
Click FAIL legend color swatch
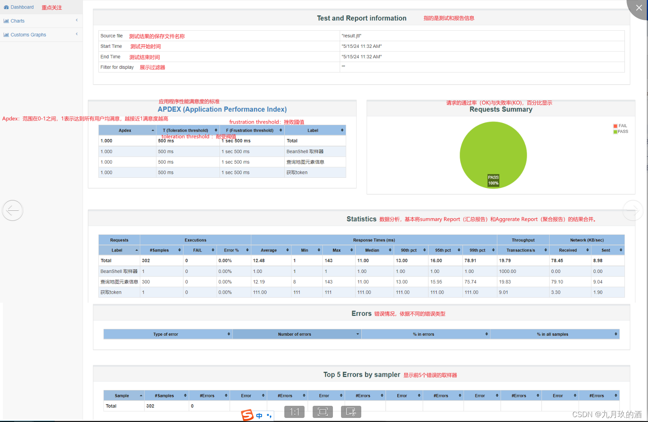(615, 126)
